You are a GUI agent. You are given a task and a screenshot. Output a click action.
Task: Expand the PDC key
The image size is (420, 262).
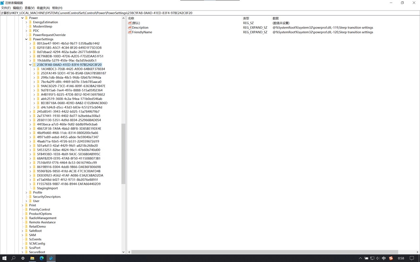[x=26, y=31]
